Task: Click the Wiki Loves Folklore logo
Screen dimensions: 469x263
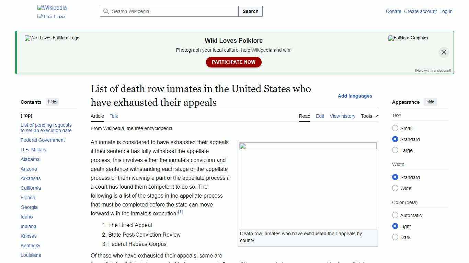Action: pos(52,38)
